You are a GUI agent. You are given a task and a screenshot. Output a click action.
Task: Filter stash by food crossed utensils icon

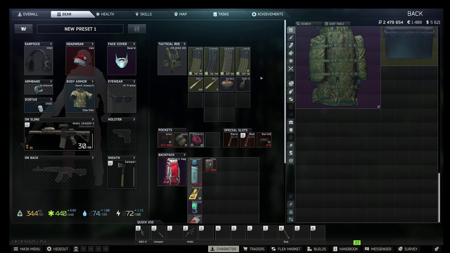point(291,69)
